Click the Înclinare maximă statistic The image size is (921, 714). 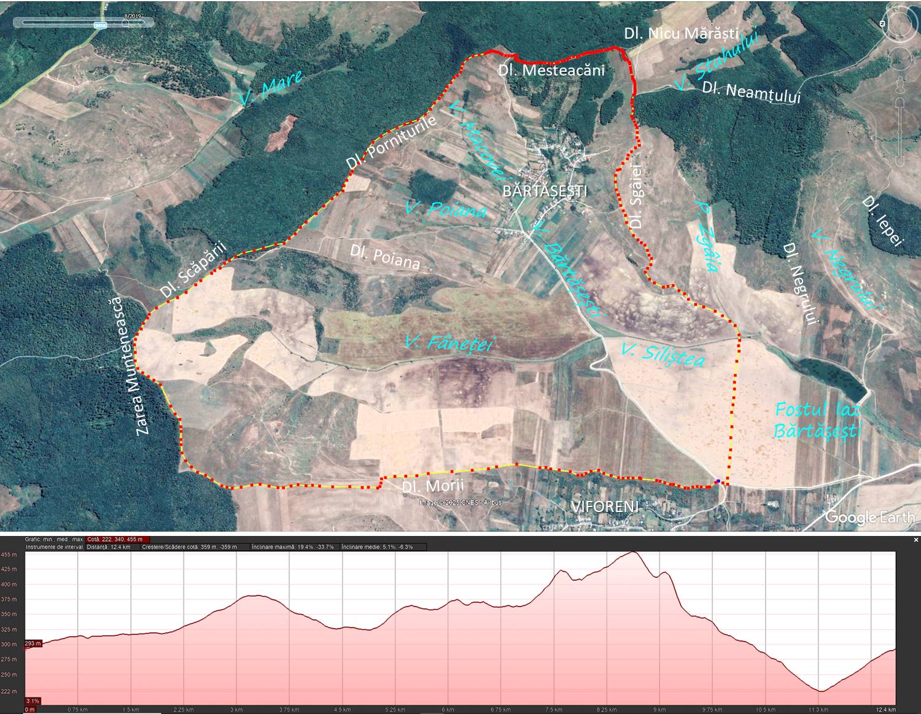tap(293, 546)
